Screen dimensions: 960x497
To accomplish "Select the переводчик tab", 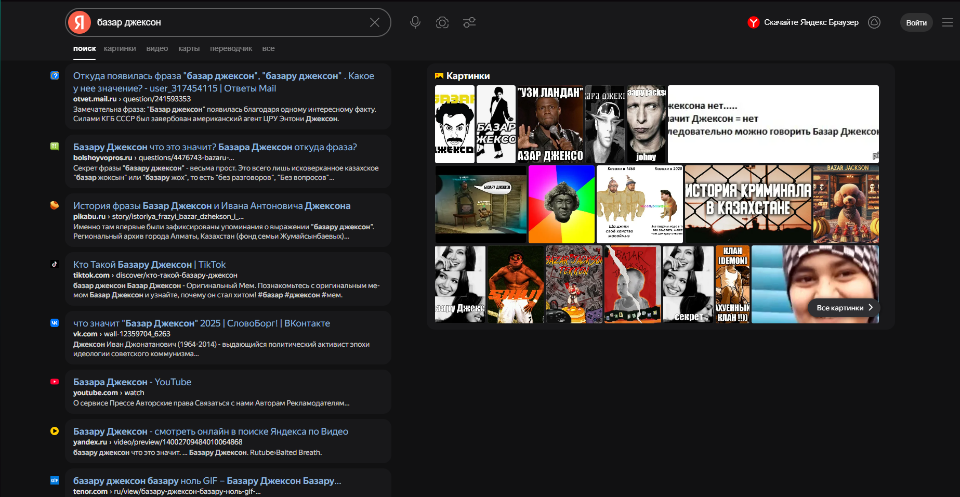I will pos(231,48).
